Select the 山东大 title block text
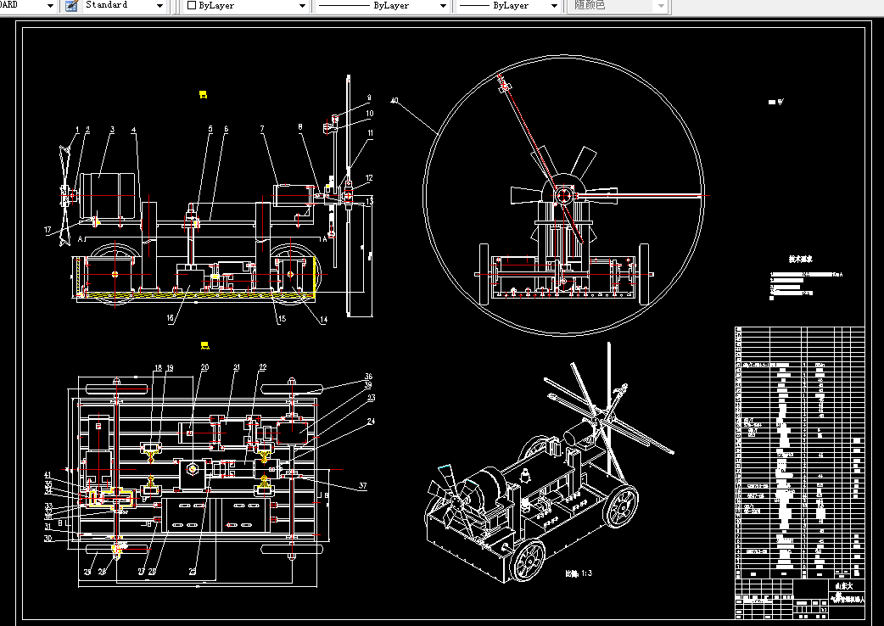The width and height of the screenshot is (884, 626). pos(845,586)
